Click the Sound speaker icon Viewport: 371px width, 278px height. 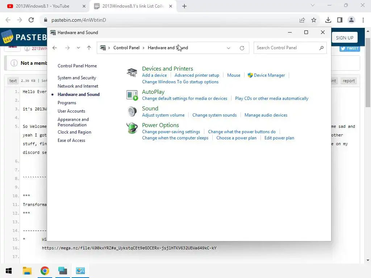[132, 111]
